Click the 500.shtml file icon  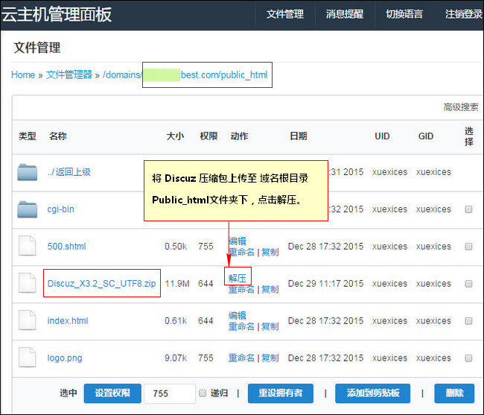(x=27, y=246)
